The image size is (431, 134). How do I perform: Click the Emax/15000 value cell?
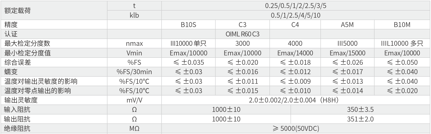(347, 53)
